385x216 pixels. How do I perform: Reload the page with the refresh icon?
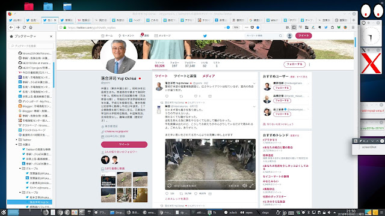24,28
